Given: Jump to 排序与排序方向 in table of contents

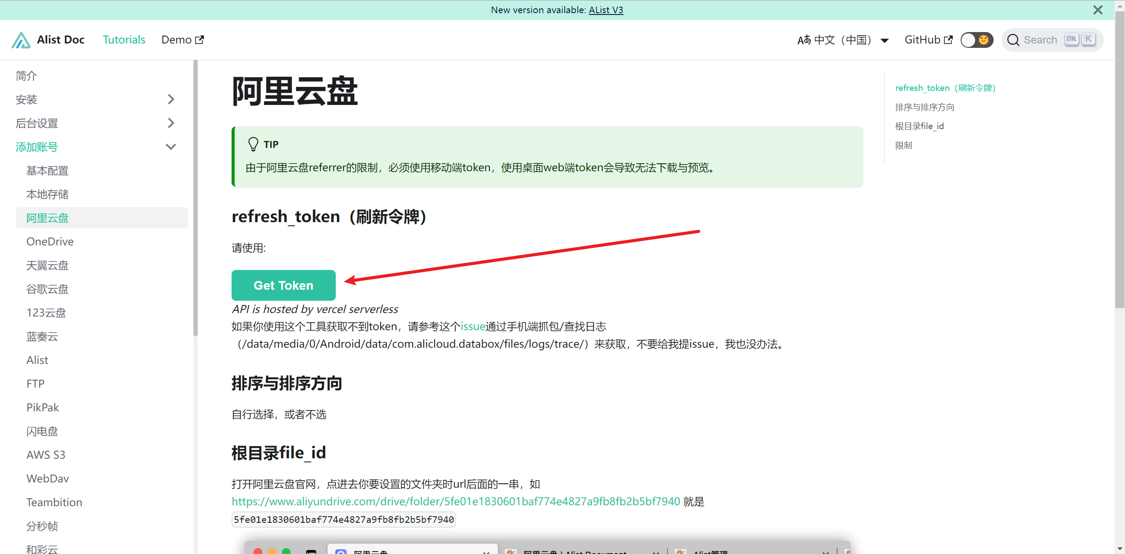Looking at the screenshot, I should pos(925,107).
